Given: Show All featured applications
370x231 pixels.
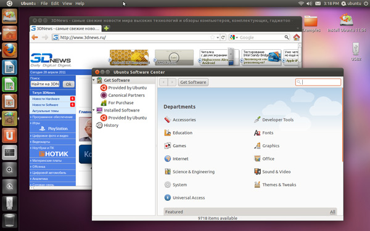Looking at the screenshot, I should tap(332, 212).
